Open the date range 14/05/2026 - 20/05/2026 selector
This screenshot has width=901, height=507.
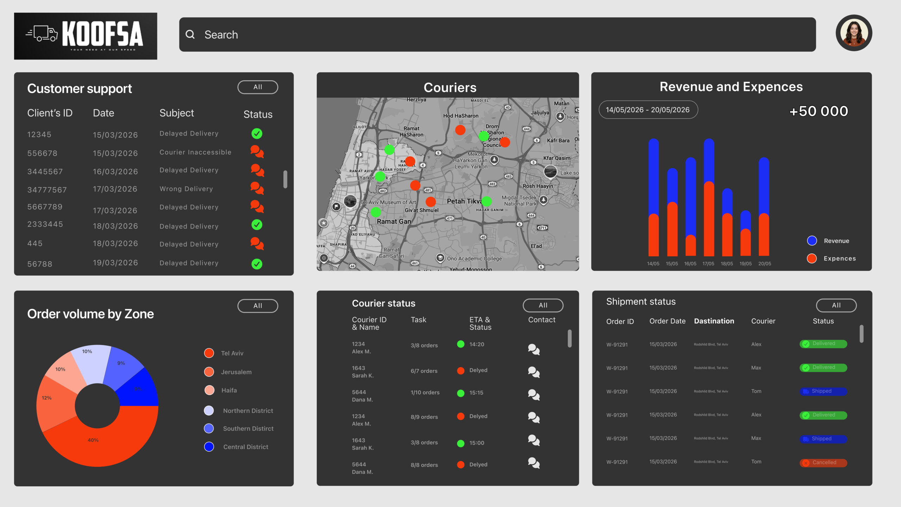click(648, 110)
